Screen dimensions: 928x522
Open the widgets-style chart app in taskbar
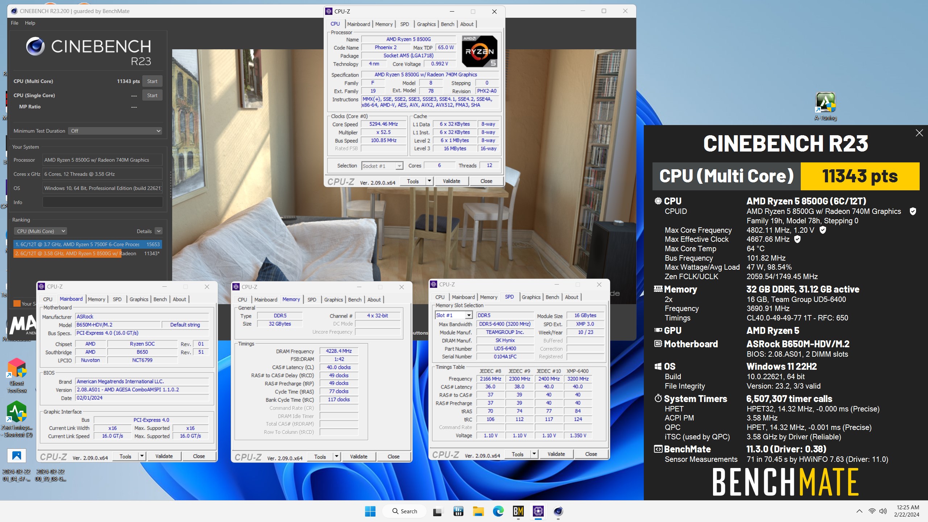(x=458, y=511)
